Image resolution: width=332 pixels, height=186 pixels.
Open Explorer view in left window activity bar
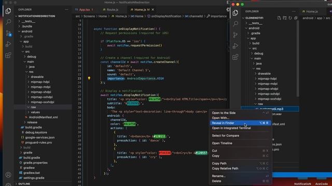pyautogui.click(x=8, y=11)
